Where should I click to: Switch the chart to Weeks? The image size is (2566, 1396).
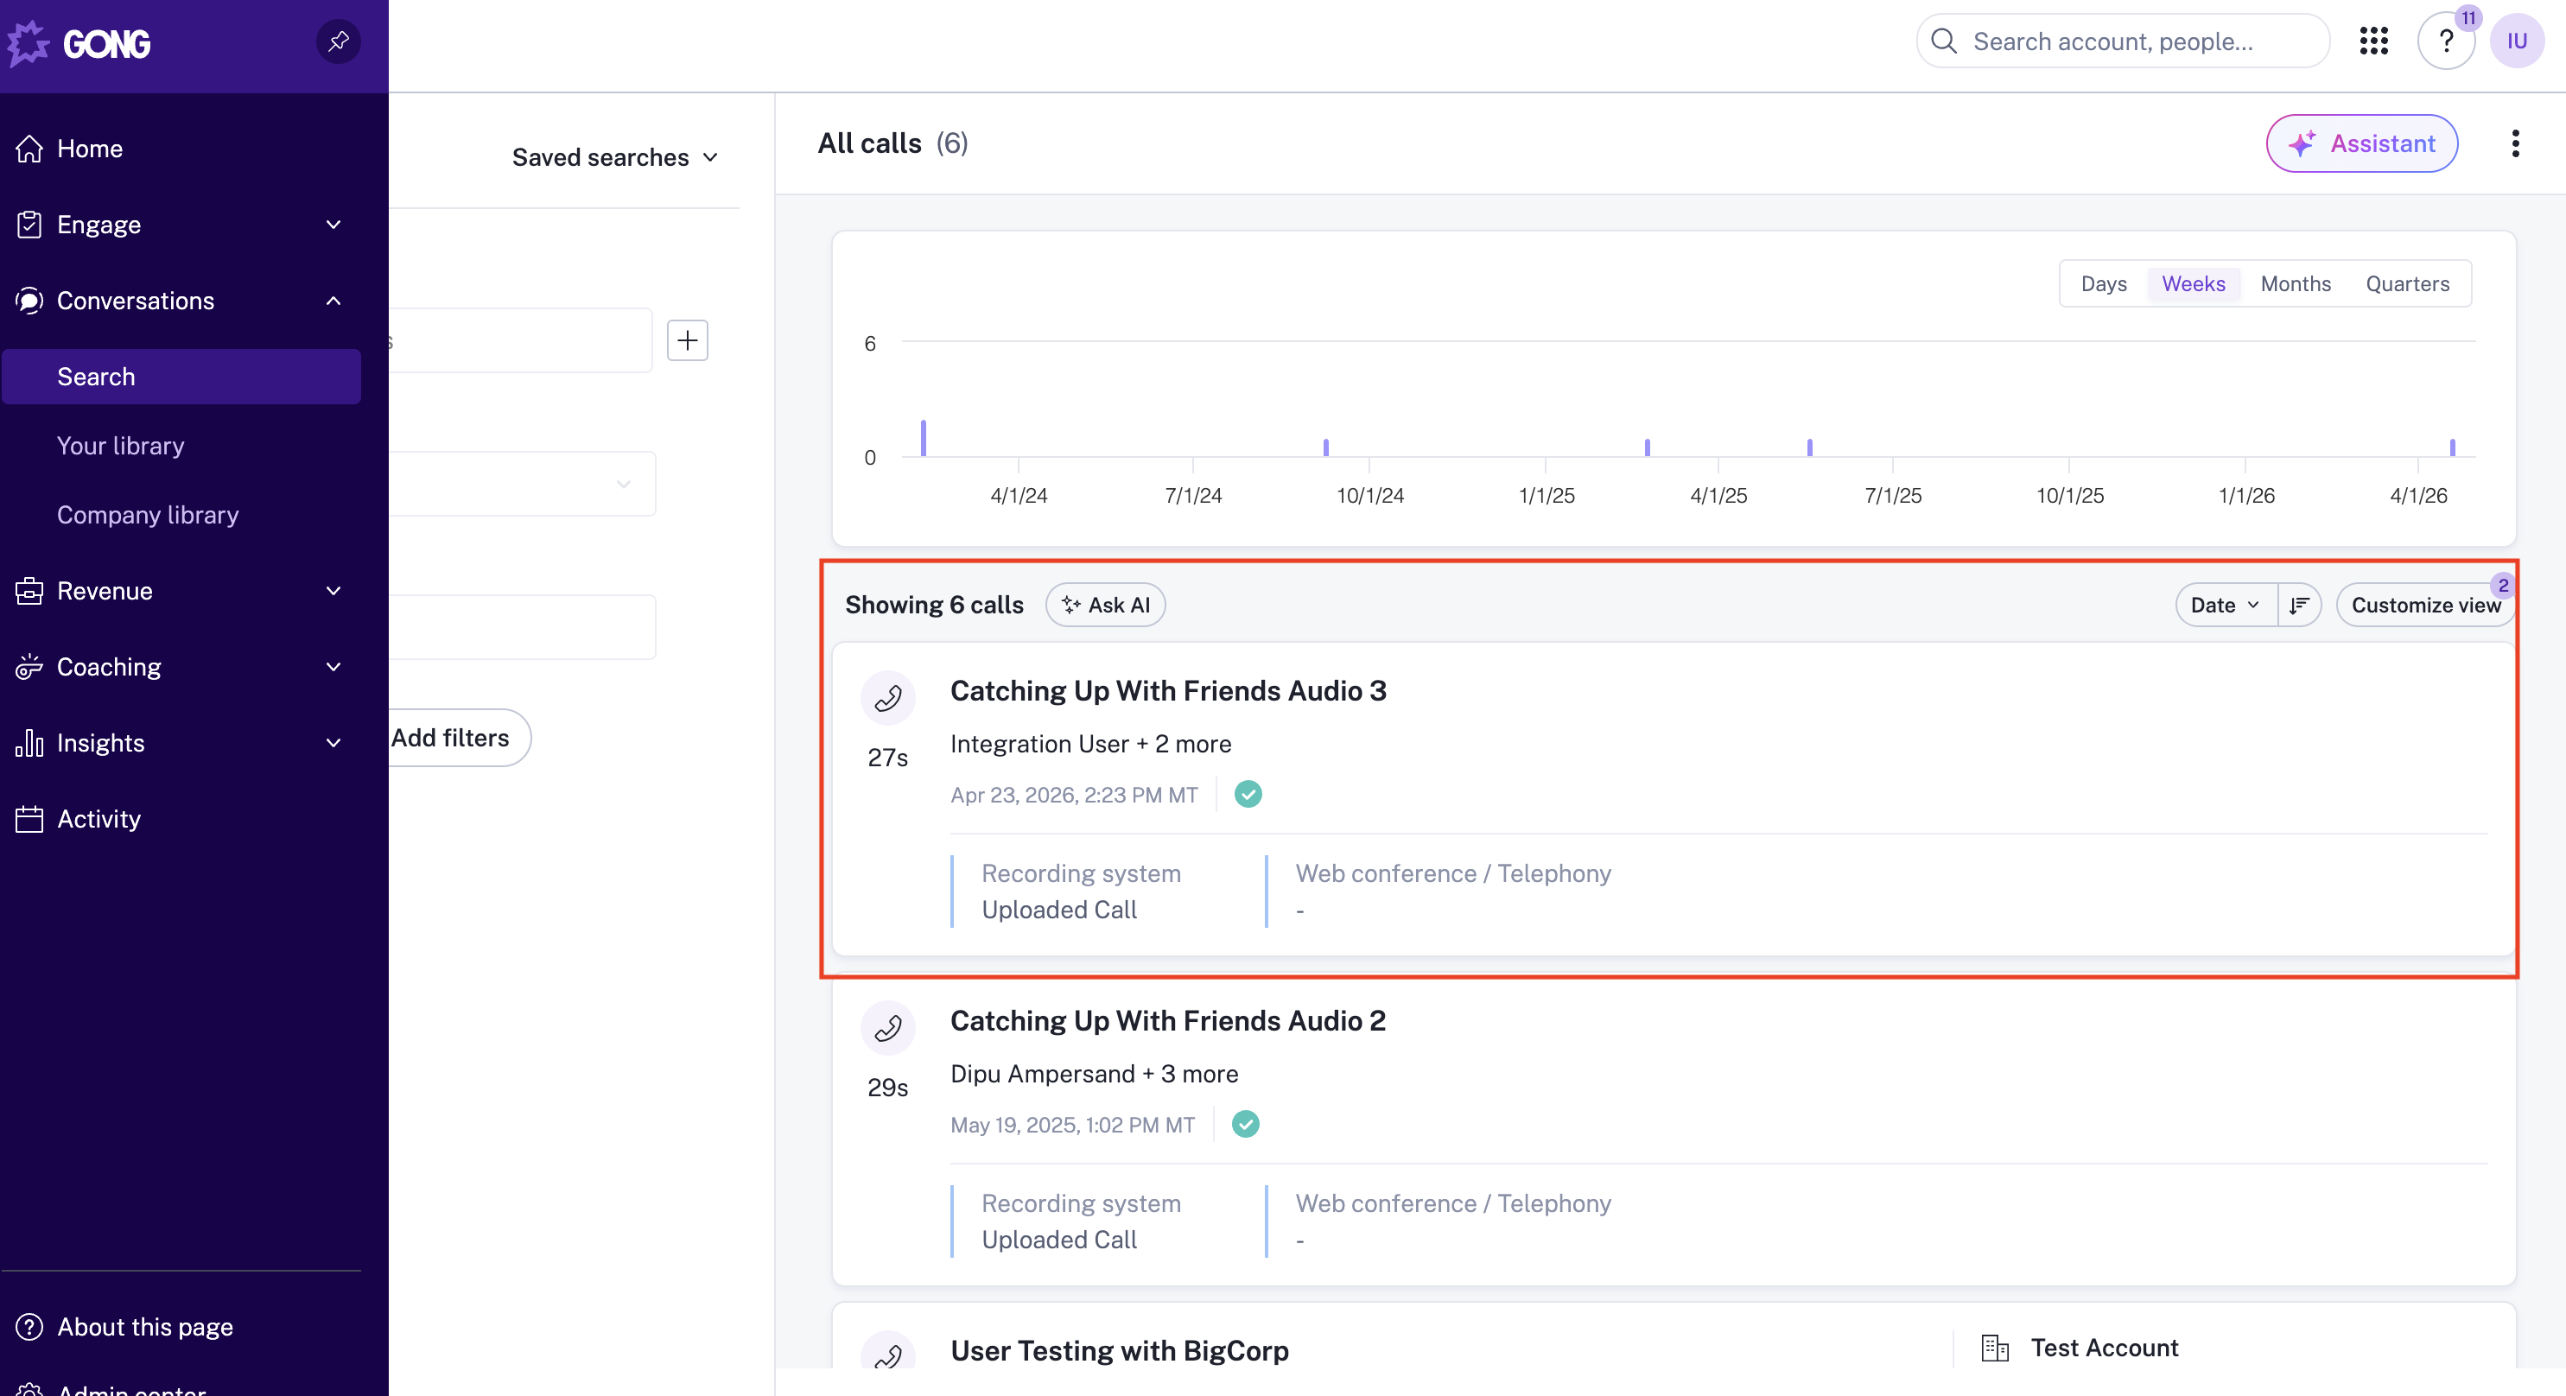click(x=2194, y=284)
